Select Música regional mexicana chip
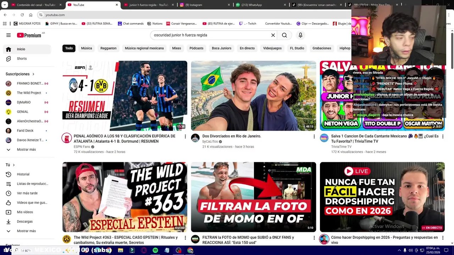 click(x=144, y=48)
